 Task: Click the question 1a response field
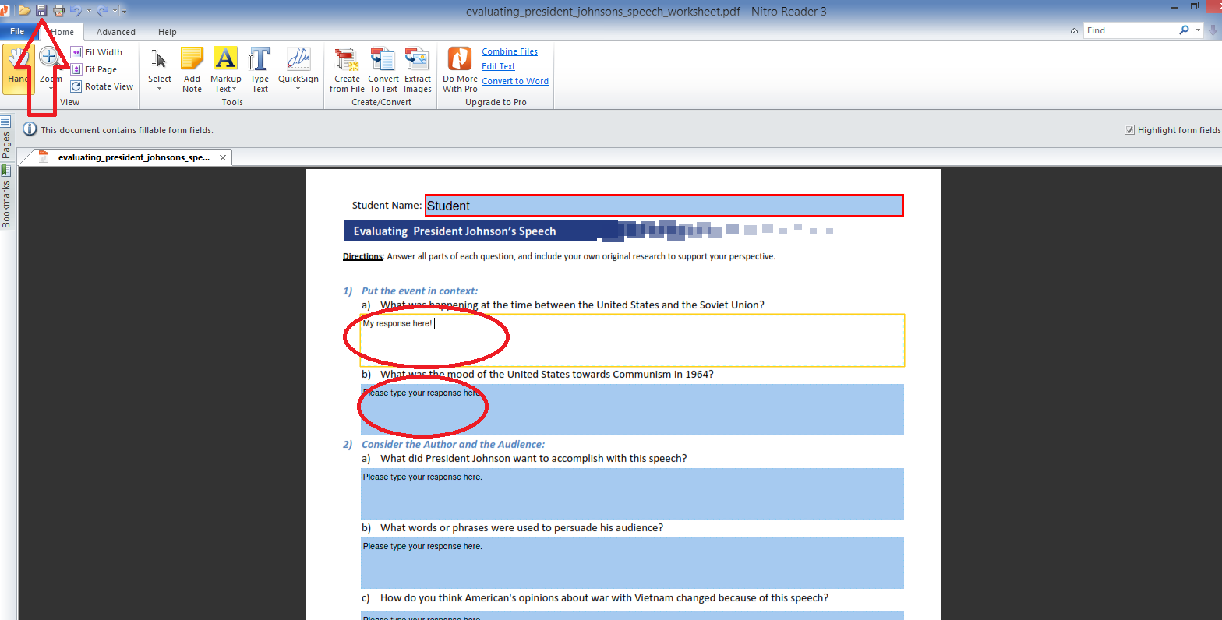[x=632, y=340]
